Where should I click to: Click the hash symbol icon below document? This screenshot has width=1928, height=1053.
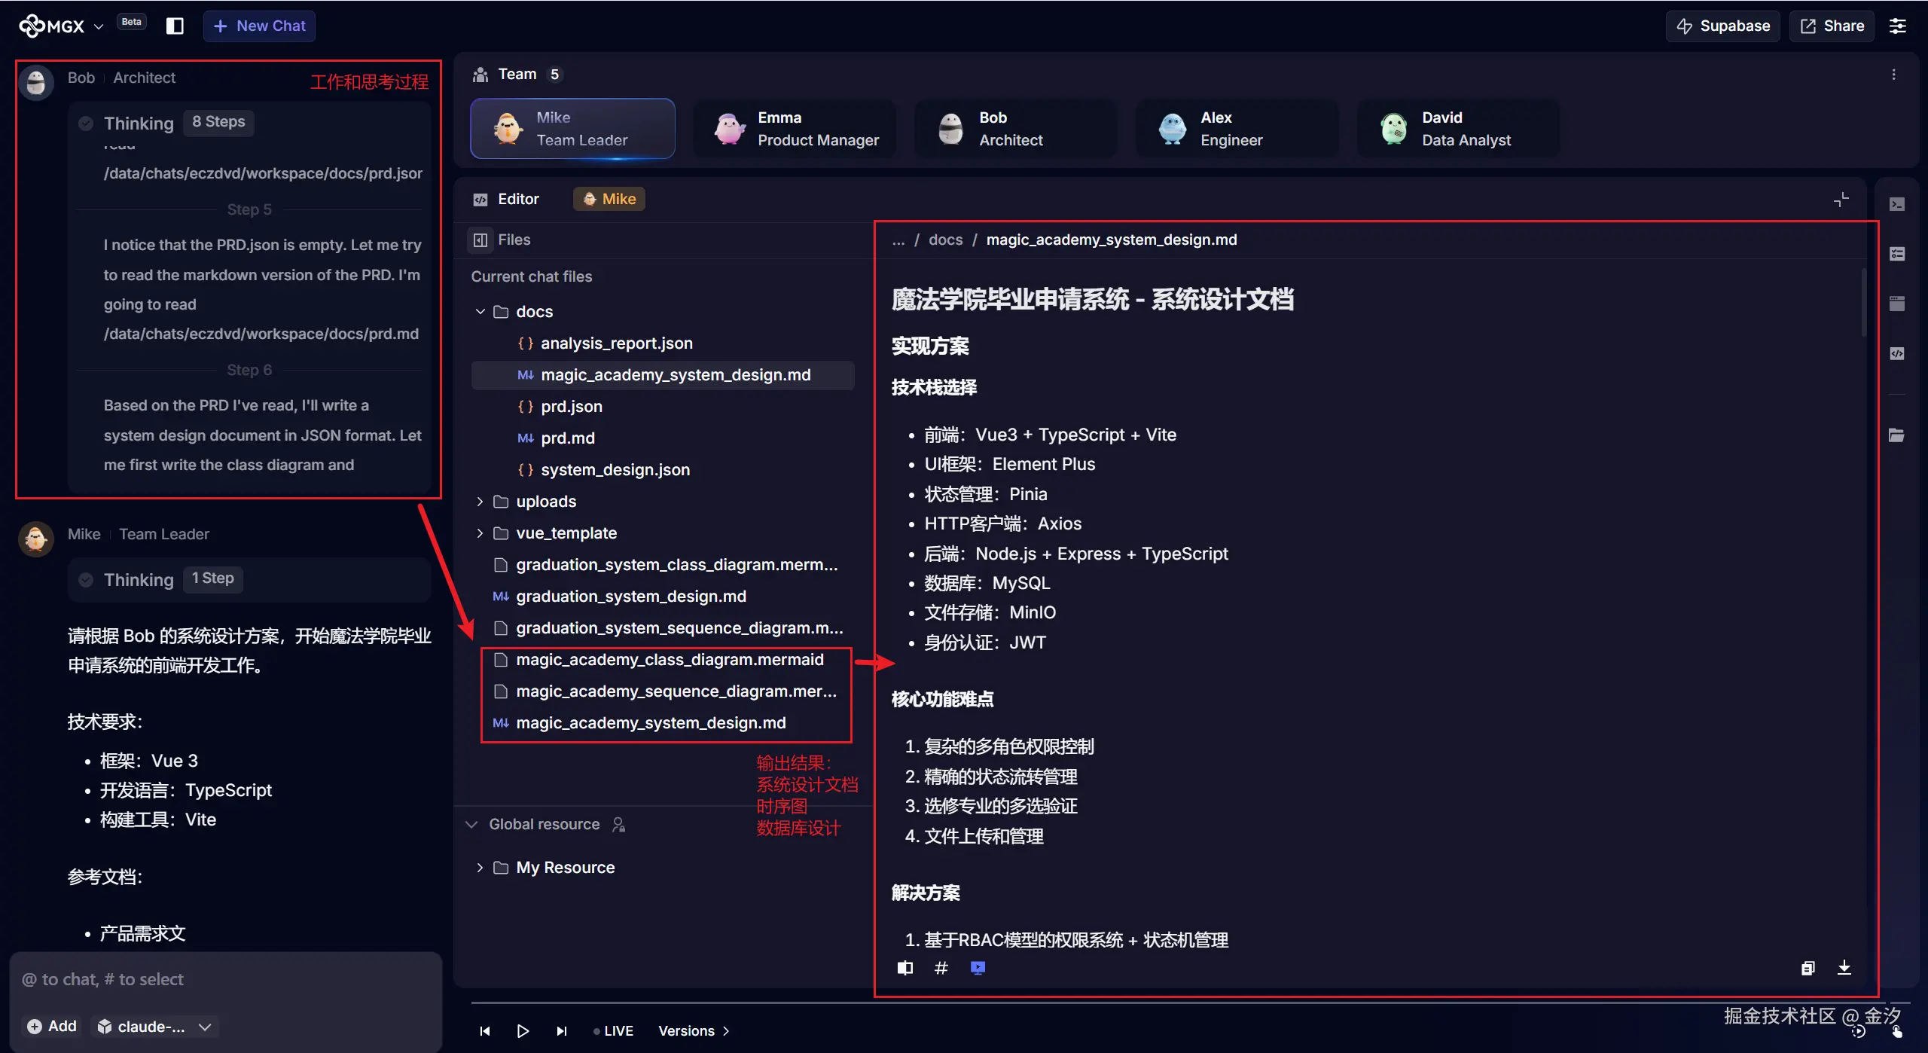[x=941, y=968]
